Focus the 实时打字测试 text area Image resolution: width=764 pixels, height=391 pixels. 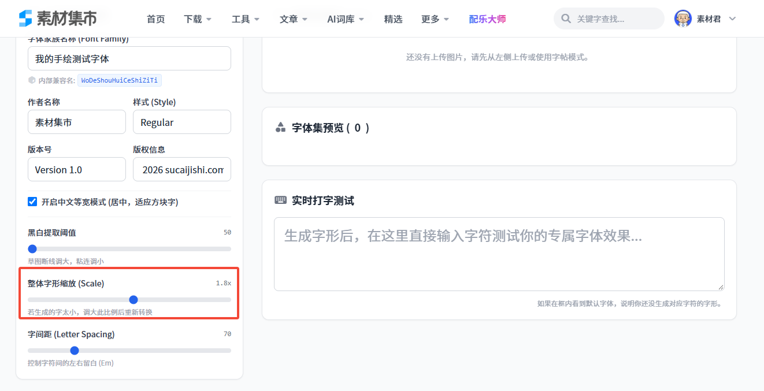(x=499, y=254)
